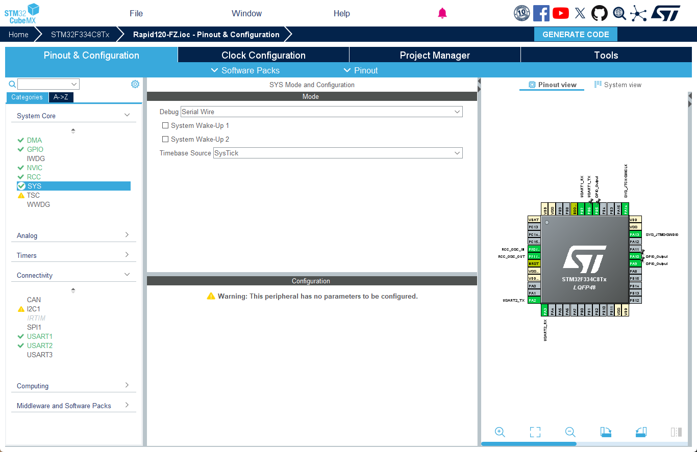Viewport: 697px width, 452px height.
Task: Select TSC peripheral
Action: click(33, 195)
